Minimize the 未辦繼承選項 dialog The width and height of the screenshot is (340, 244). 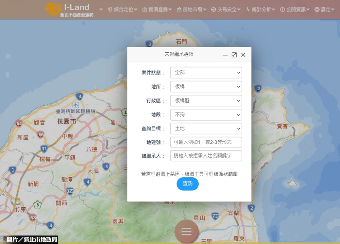225,55
